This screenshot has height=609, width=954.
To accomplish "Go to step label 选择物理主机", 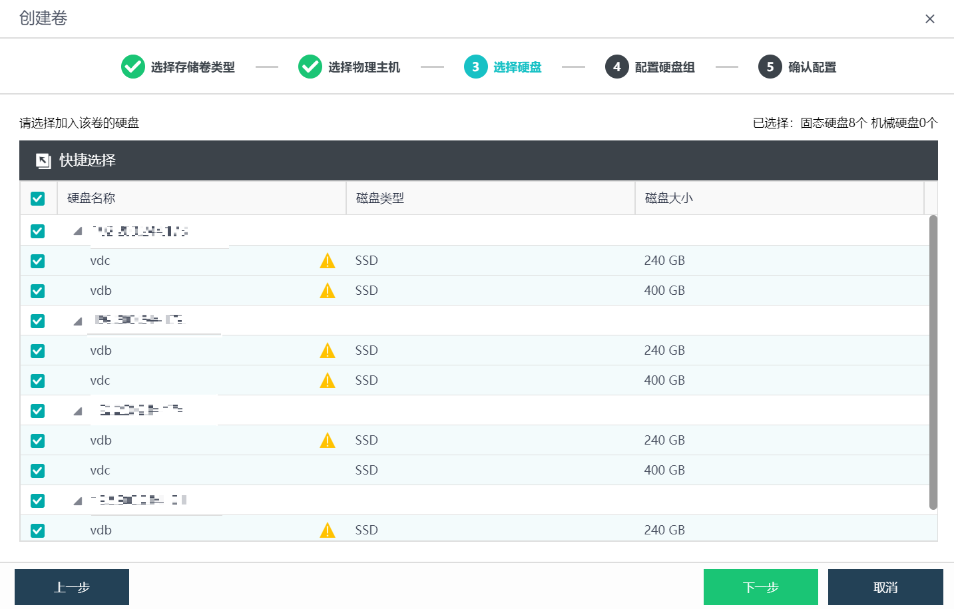I will (364, 67).
